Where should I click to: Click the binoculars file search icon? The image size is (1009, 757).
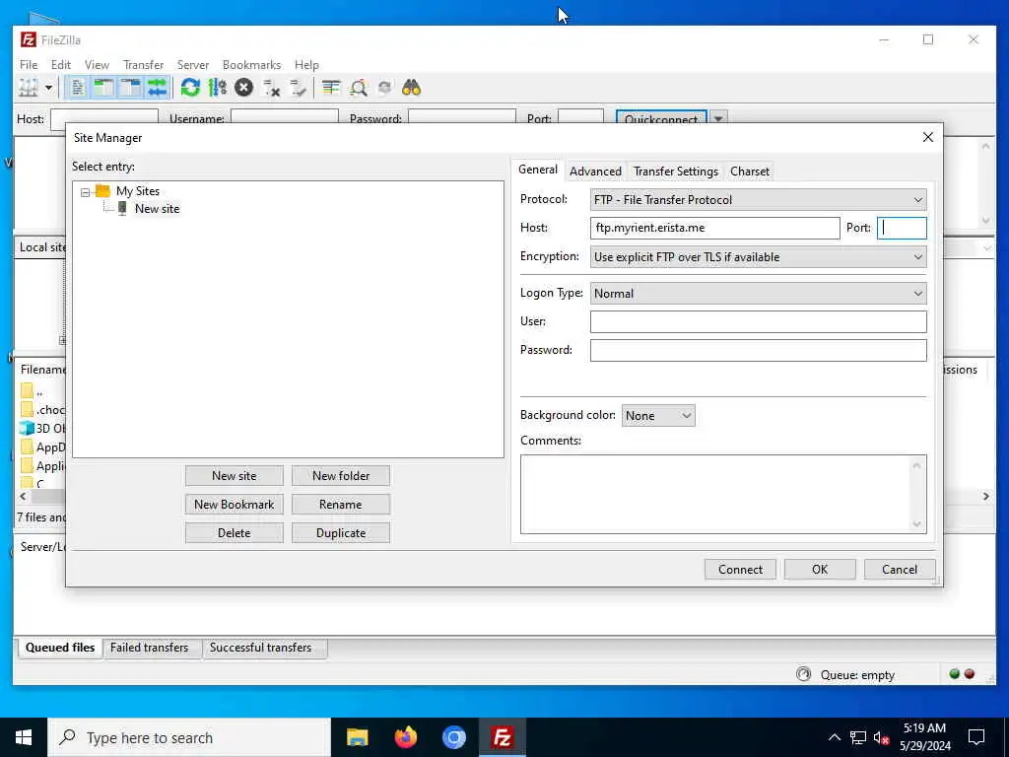point(411,88)
